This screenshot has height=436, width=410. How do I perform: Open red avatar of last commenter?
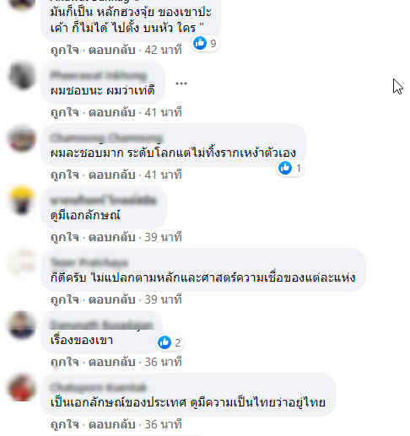[22, 388]
